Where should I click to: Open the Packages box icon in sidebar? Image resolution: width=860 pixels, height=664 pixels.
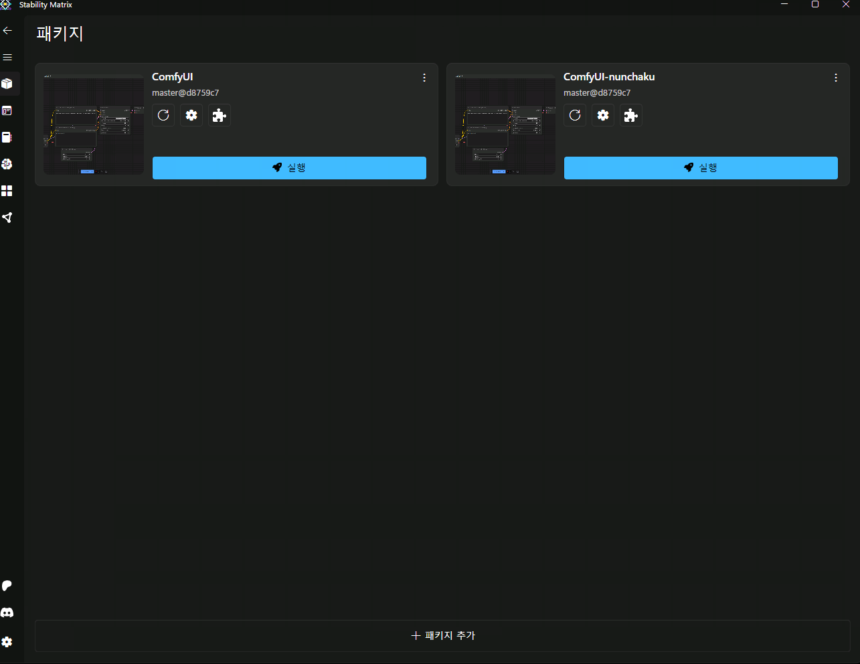(7, 84)
